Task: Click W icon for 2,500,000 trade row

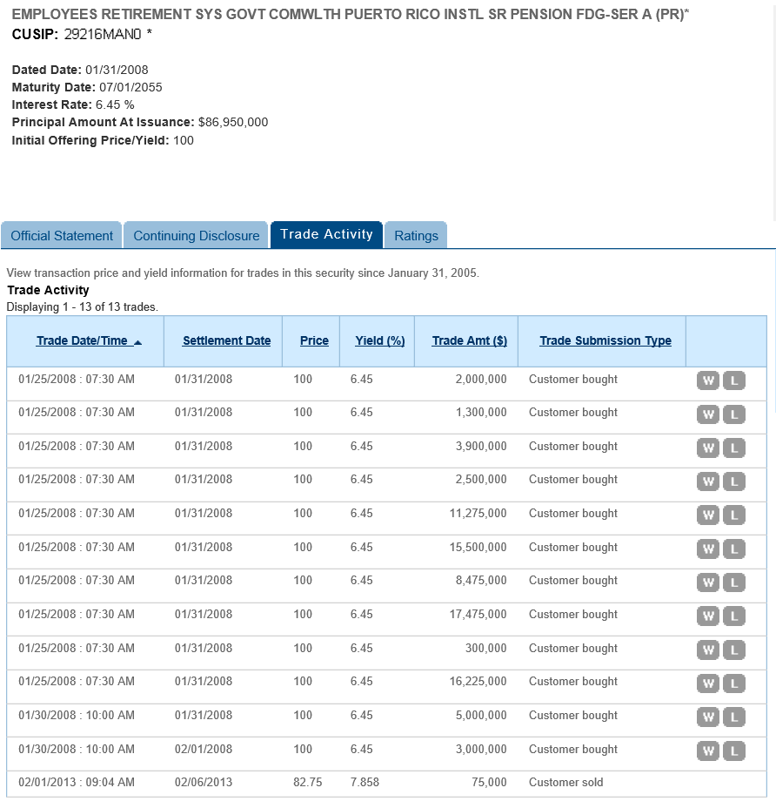Action: point(708,481)
